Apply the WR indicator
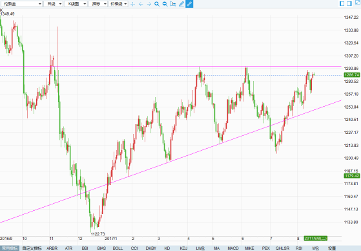The height and width of the screenshot is (251, 361). tap(315, 248)
